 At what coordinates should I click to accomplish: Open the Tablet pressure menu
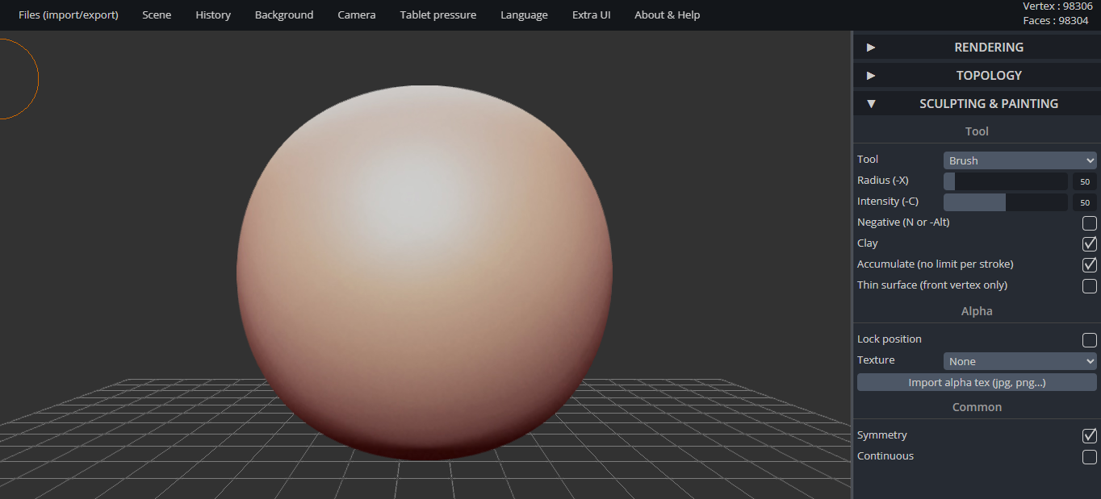(x=437, y=15)
